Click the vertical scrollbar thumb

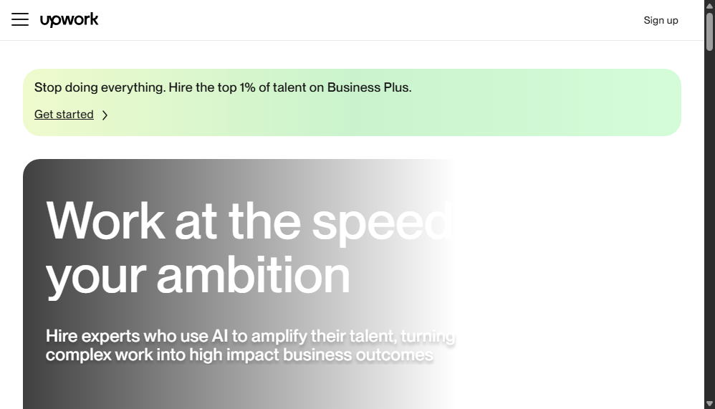[x=709, y=32]
